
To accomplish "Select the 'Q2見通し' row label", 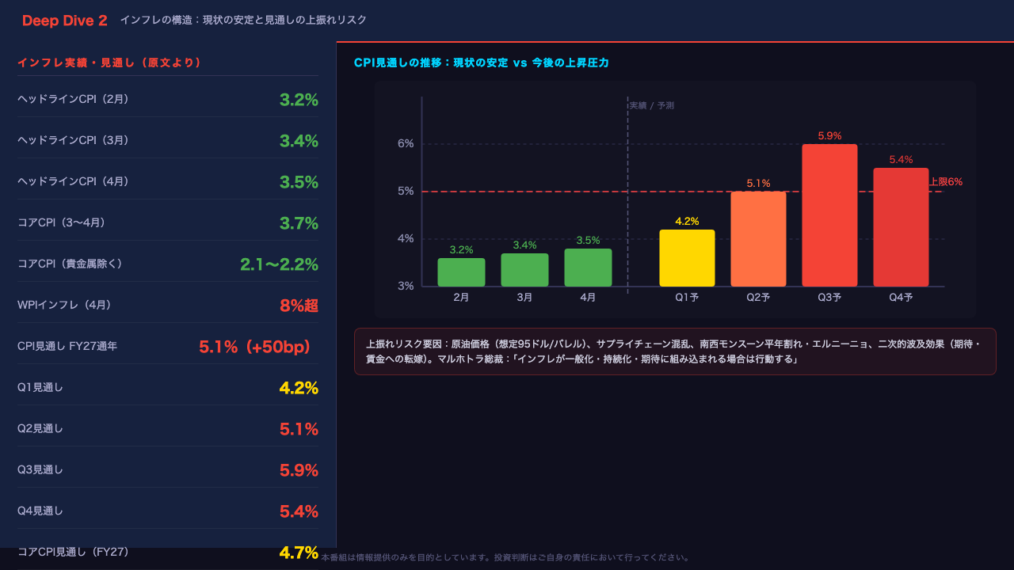I will click(x=40, y=428).
